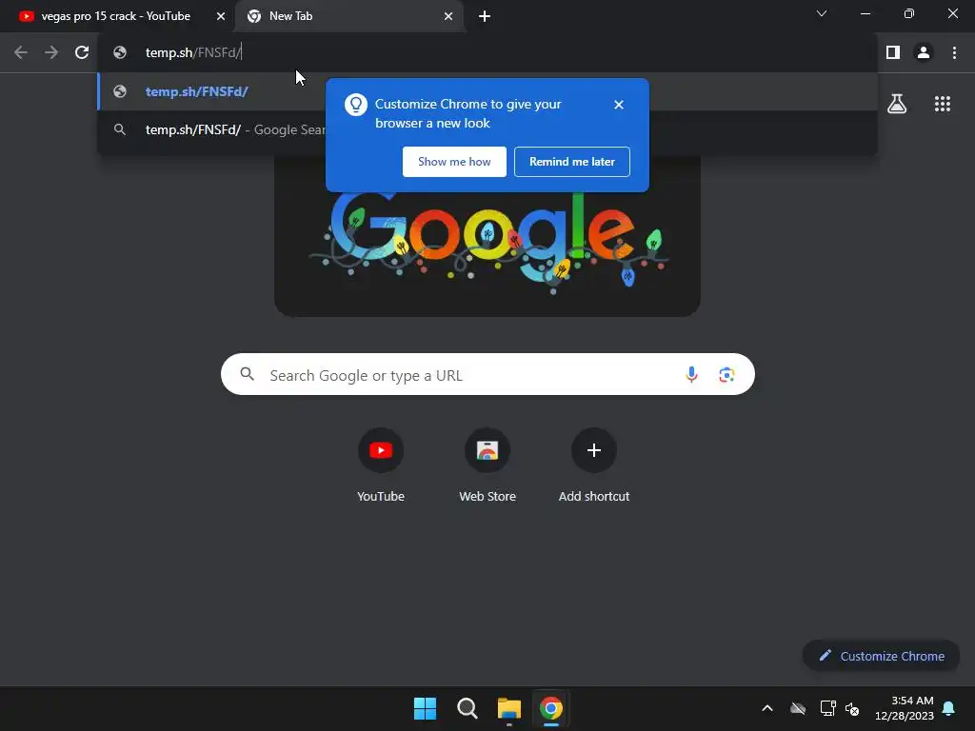
Task: Click Search Google or type a URL box
Action: pos(487,374)
